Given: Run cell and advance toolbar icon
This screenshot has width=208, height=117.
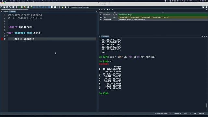Looking at the screenshot, I should coord(25,7).
